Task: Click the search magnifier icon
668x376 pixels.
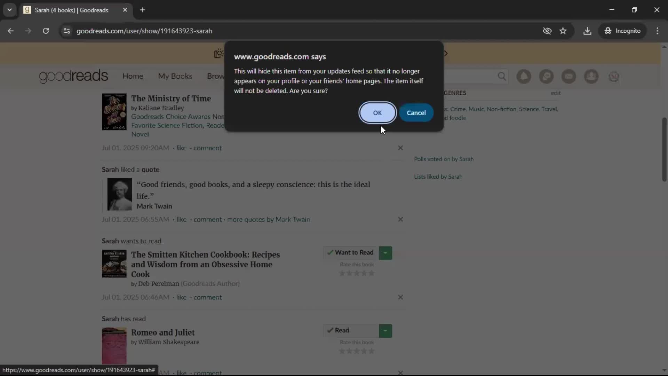Action: [501, 76]
